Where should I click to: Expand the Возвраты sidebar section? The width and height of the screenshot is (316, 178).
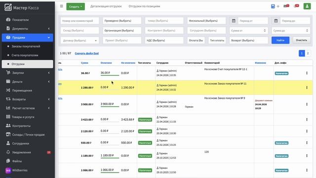tap(28, 99)
